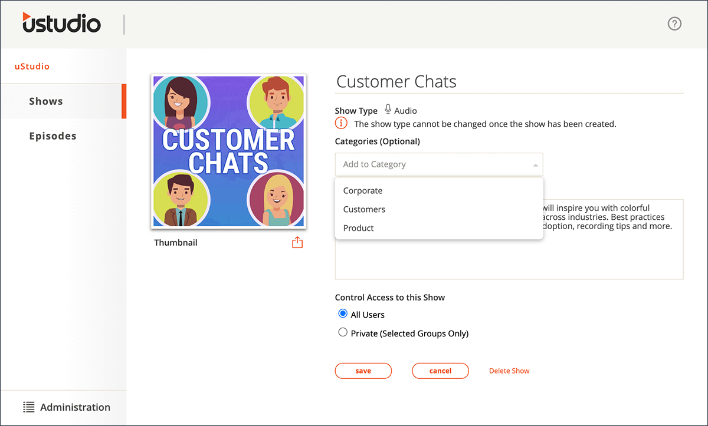Viewport: 708px width, 426px height.
Task: Select Product category option
Action: tap(359, 228)
